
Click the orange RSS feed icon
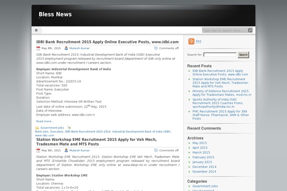(191, 42)
